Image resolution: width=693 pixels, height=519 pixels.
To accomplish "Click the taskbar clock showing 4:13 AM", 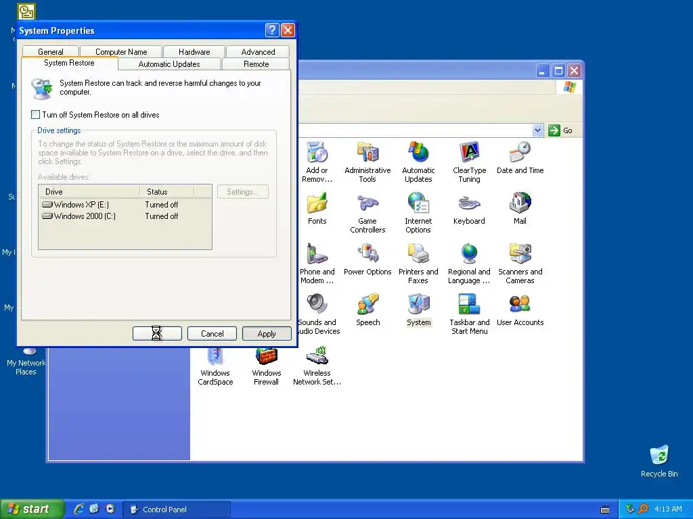I will tap(668, 509).
